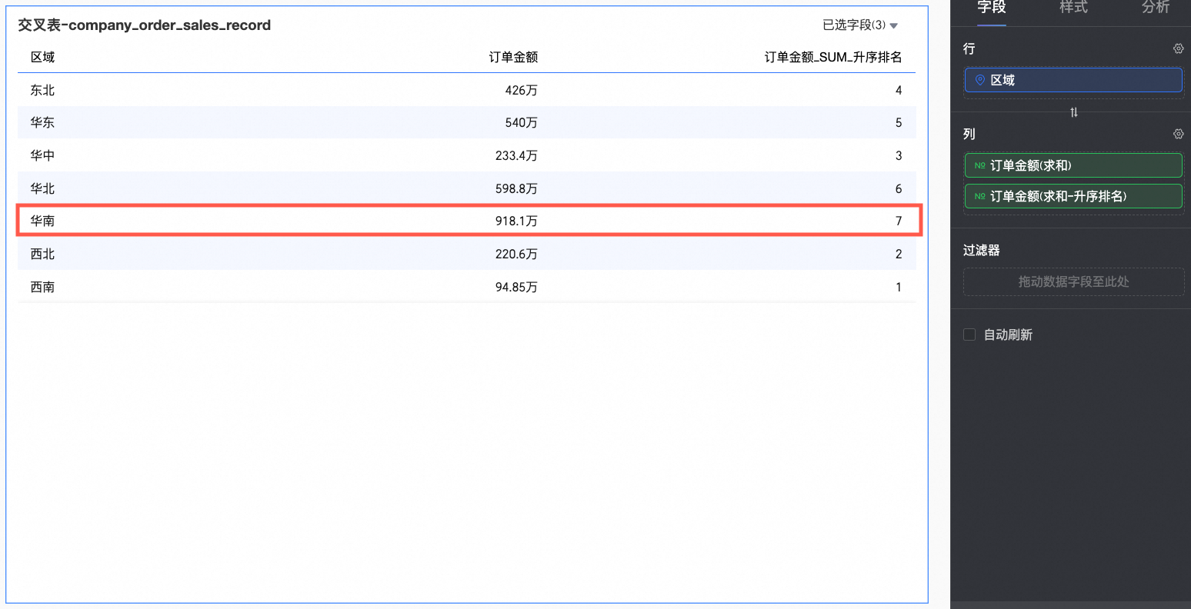Click the 233.4万 amount cell

pyautogui.click(x=516, y=155)
